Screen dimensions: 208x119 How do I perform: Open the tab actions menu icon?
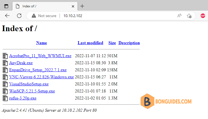pos(6,6)
